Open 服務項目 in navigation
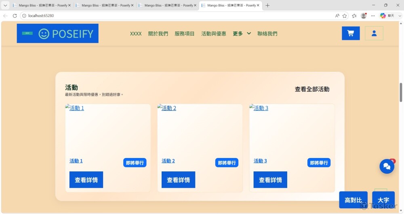 click(x=185, y=34)
